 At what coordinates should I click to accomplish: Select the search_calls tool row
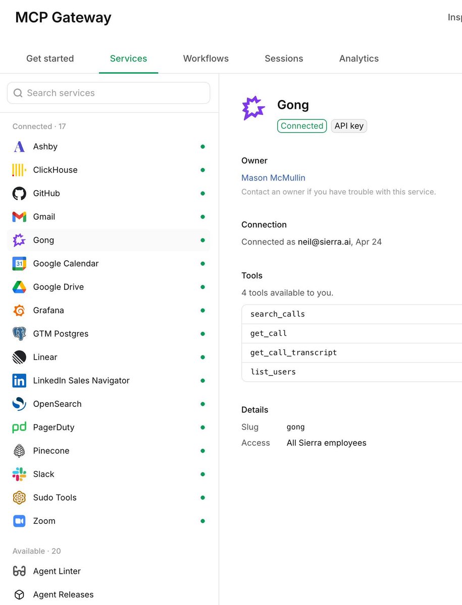pos(351,314)
